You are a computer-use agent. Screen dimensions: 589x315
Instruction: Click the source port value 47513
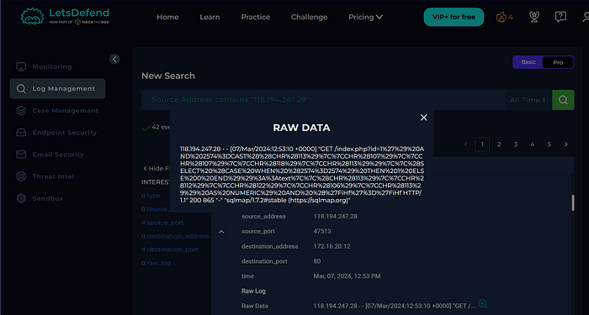(x=322, y=231)
